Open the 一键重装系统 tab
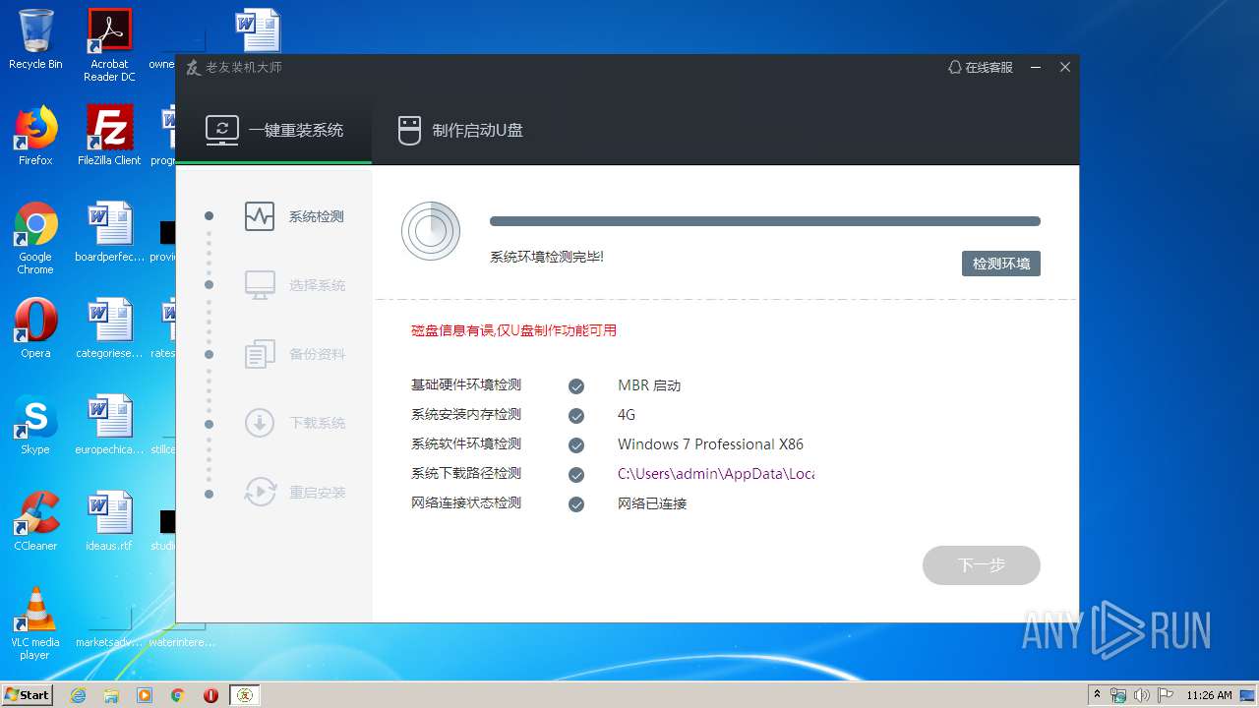 coord(273,129)
